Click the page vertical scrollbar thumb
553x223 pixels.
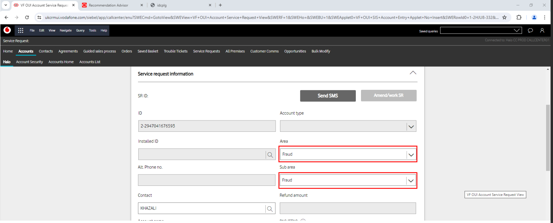[548, 138]
